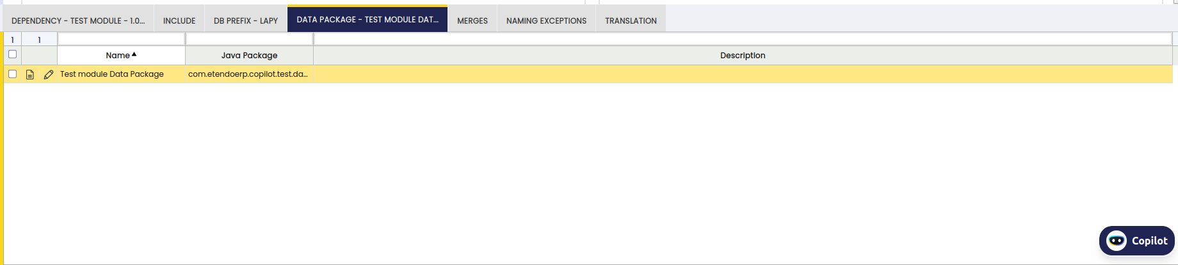Focus the Java Package filter field
1178x265 pixels.
[x=249, y=39]
